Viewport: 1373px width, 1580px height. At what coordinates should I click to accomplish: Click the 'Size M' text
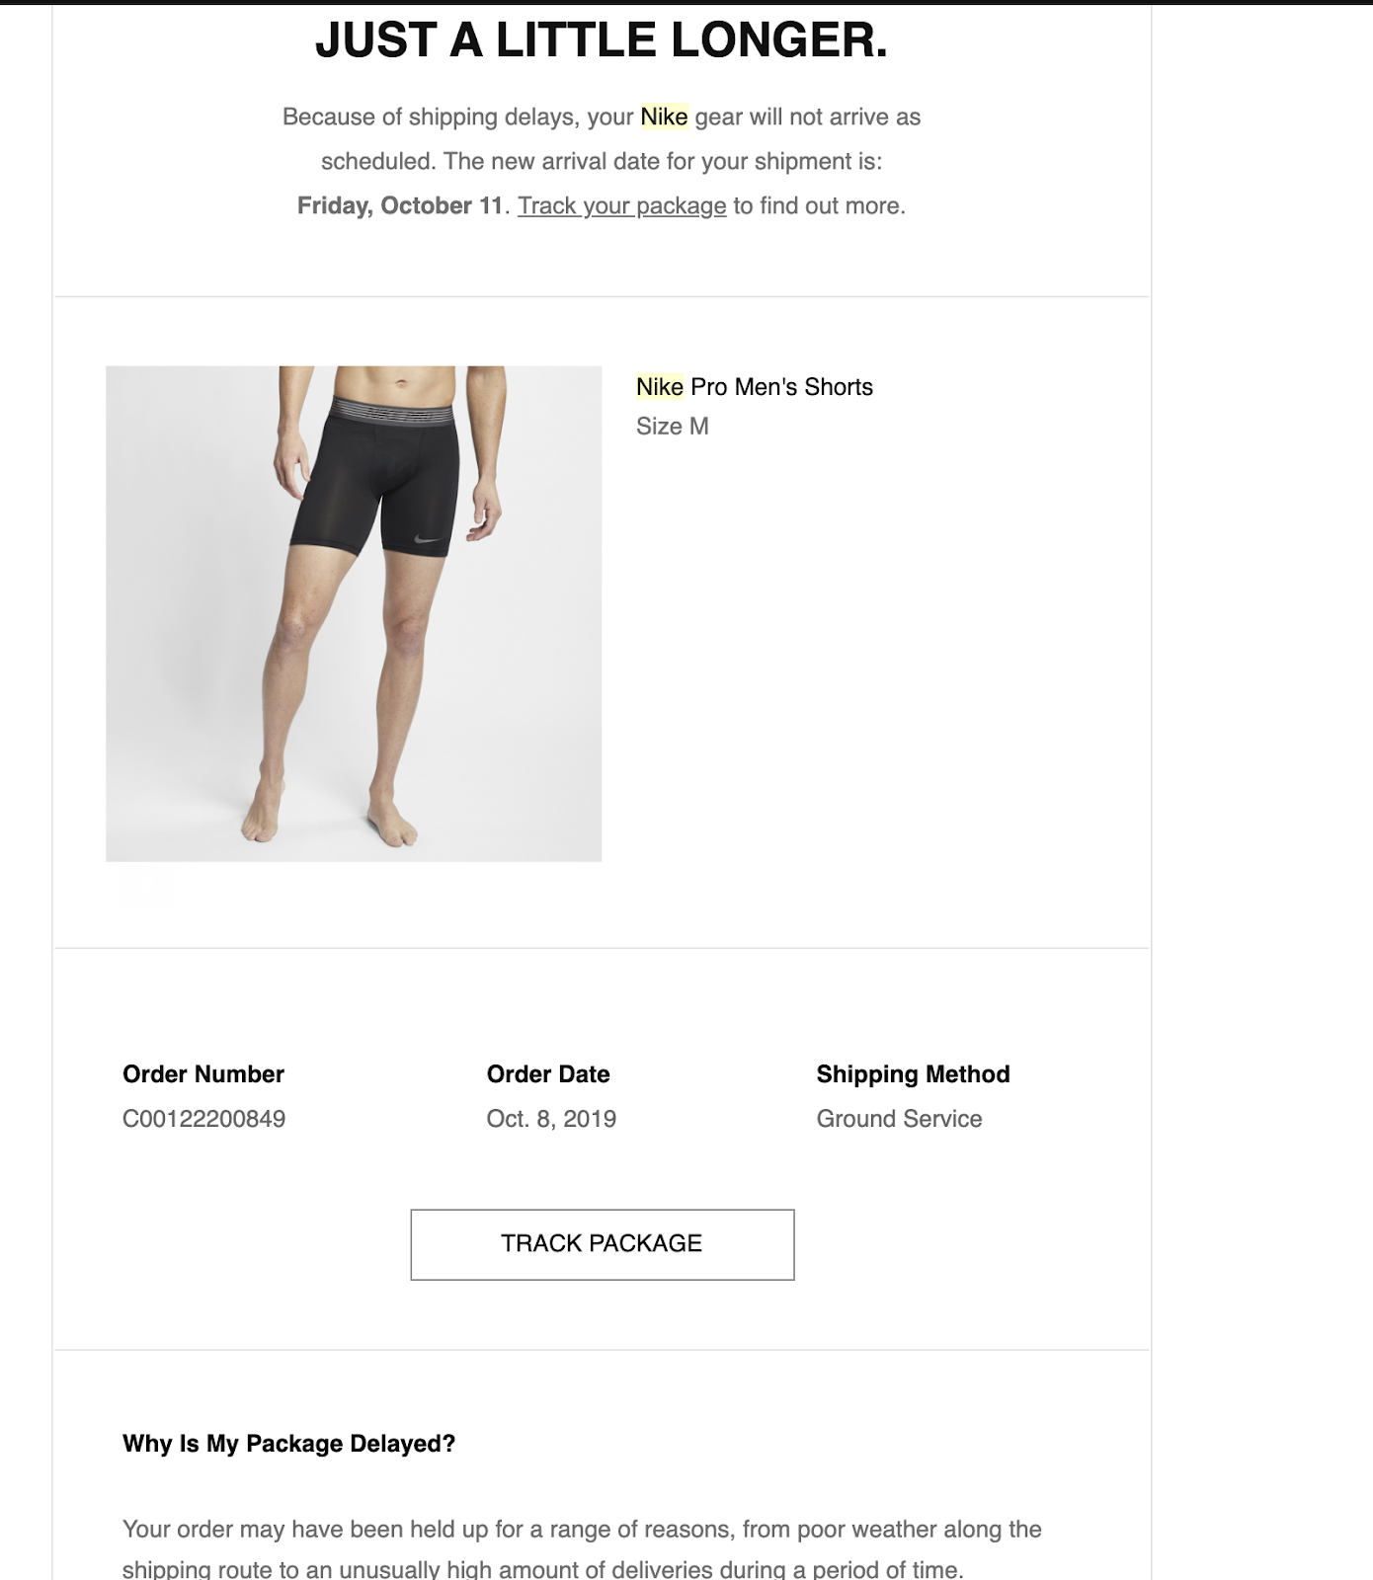click(x=673, y=427)
